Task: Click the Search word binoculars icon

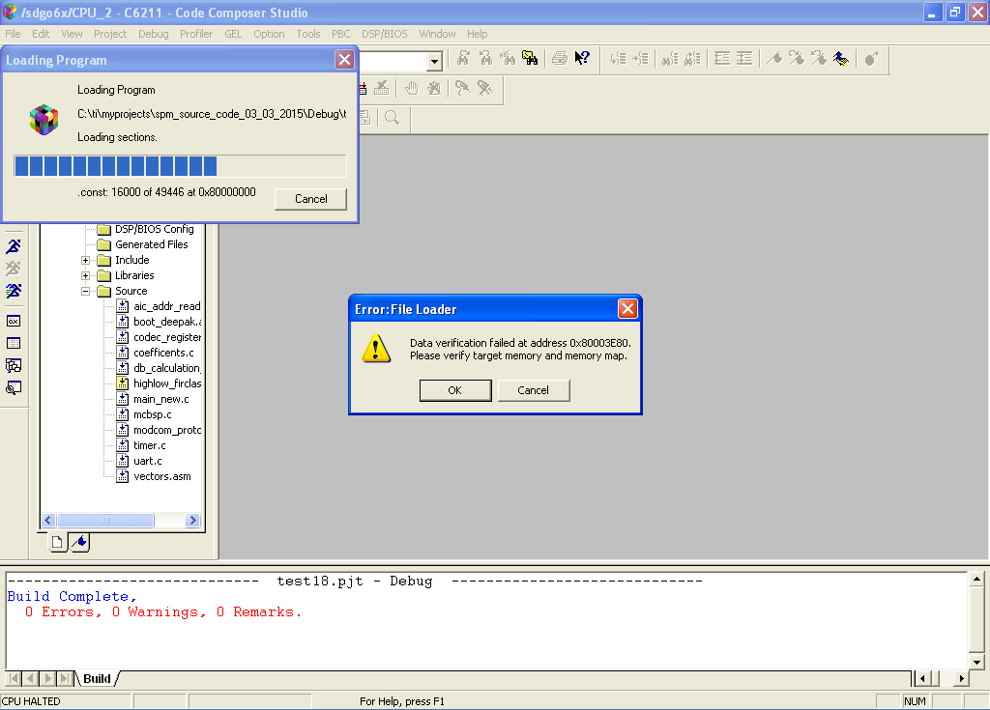Action: coord(508,59)
